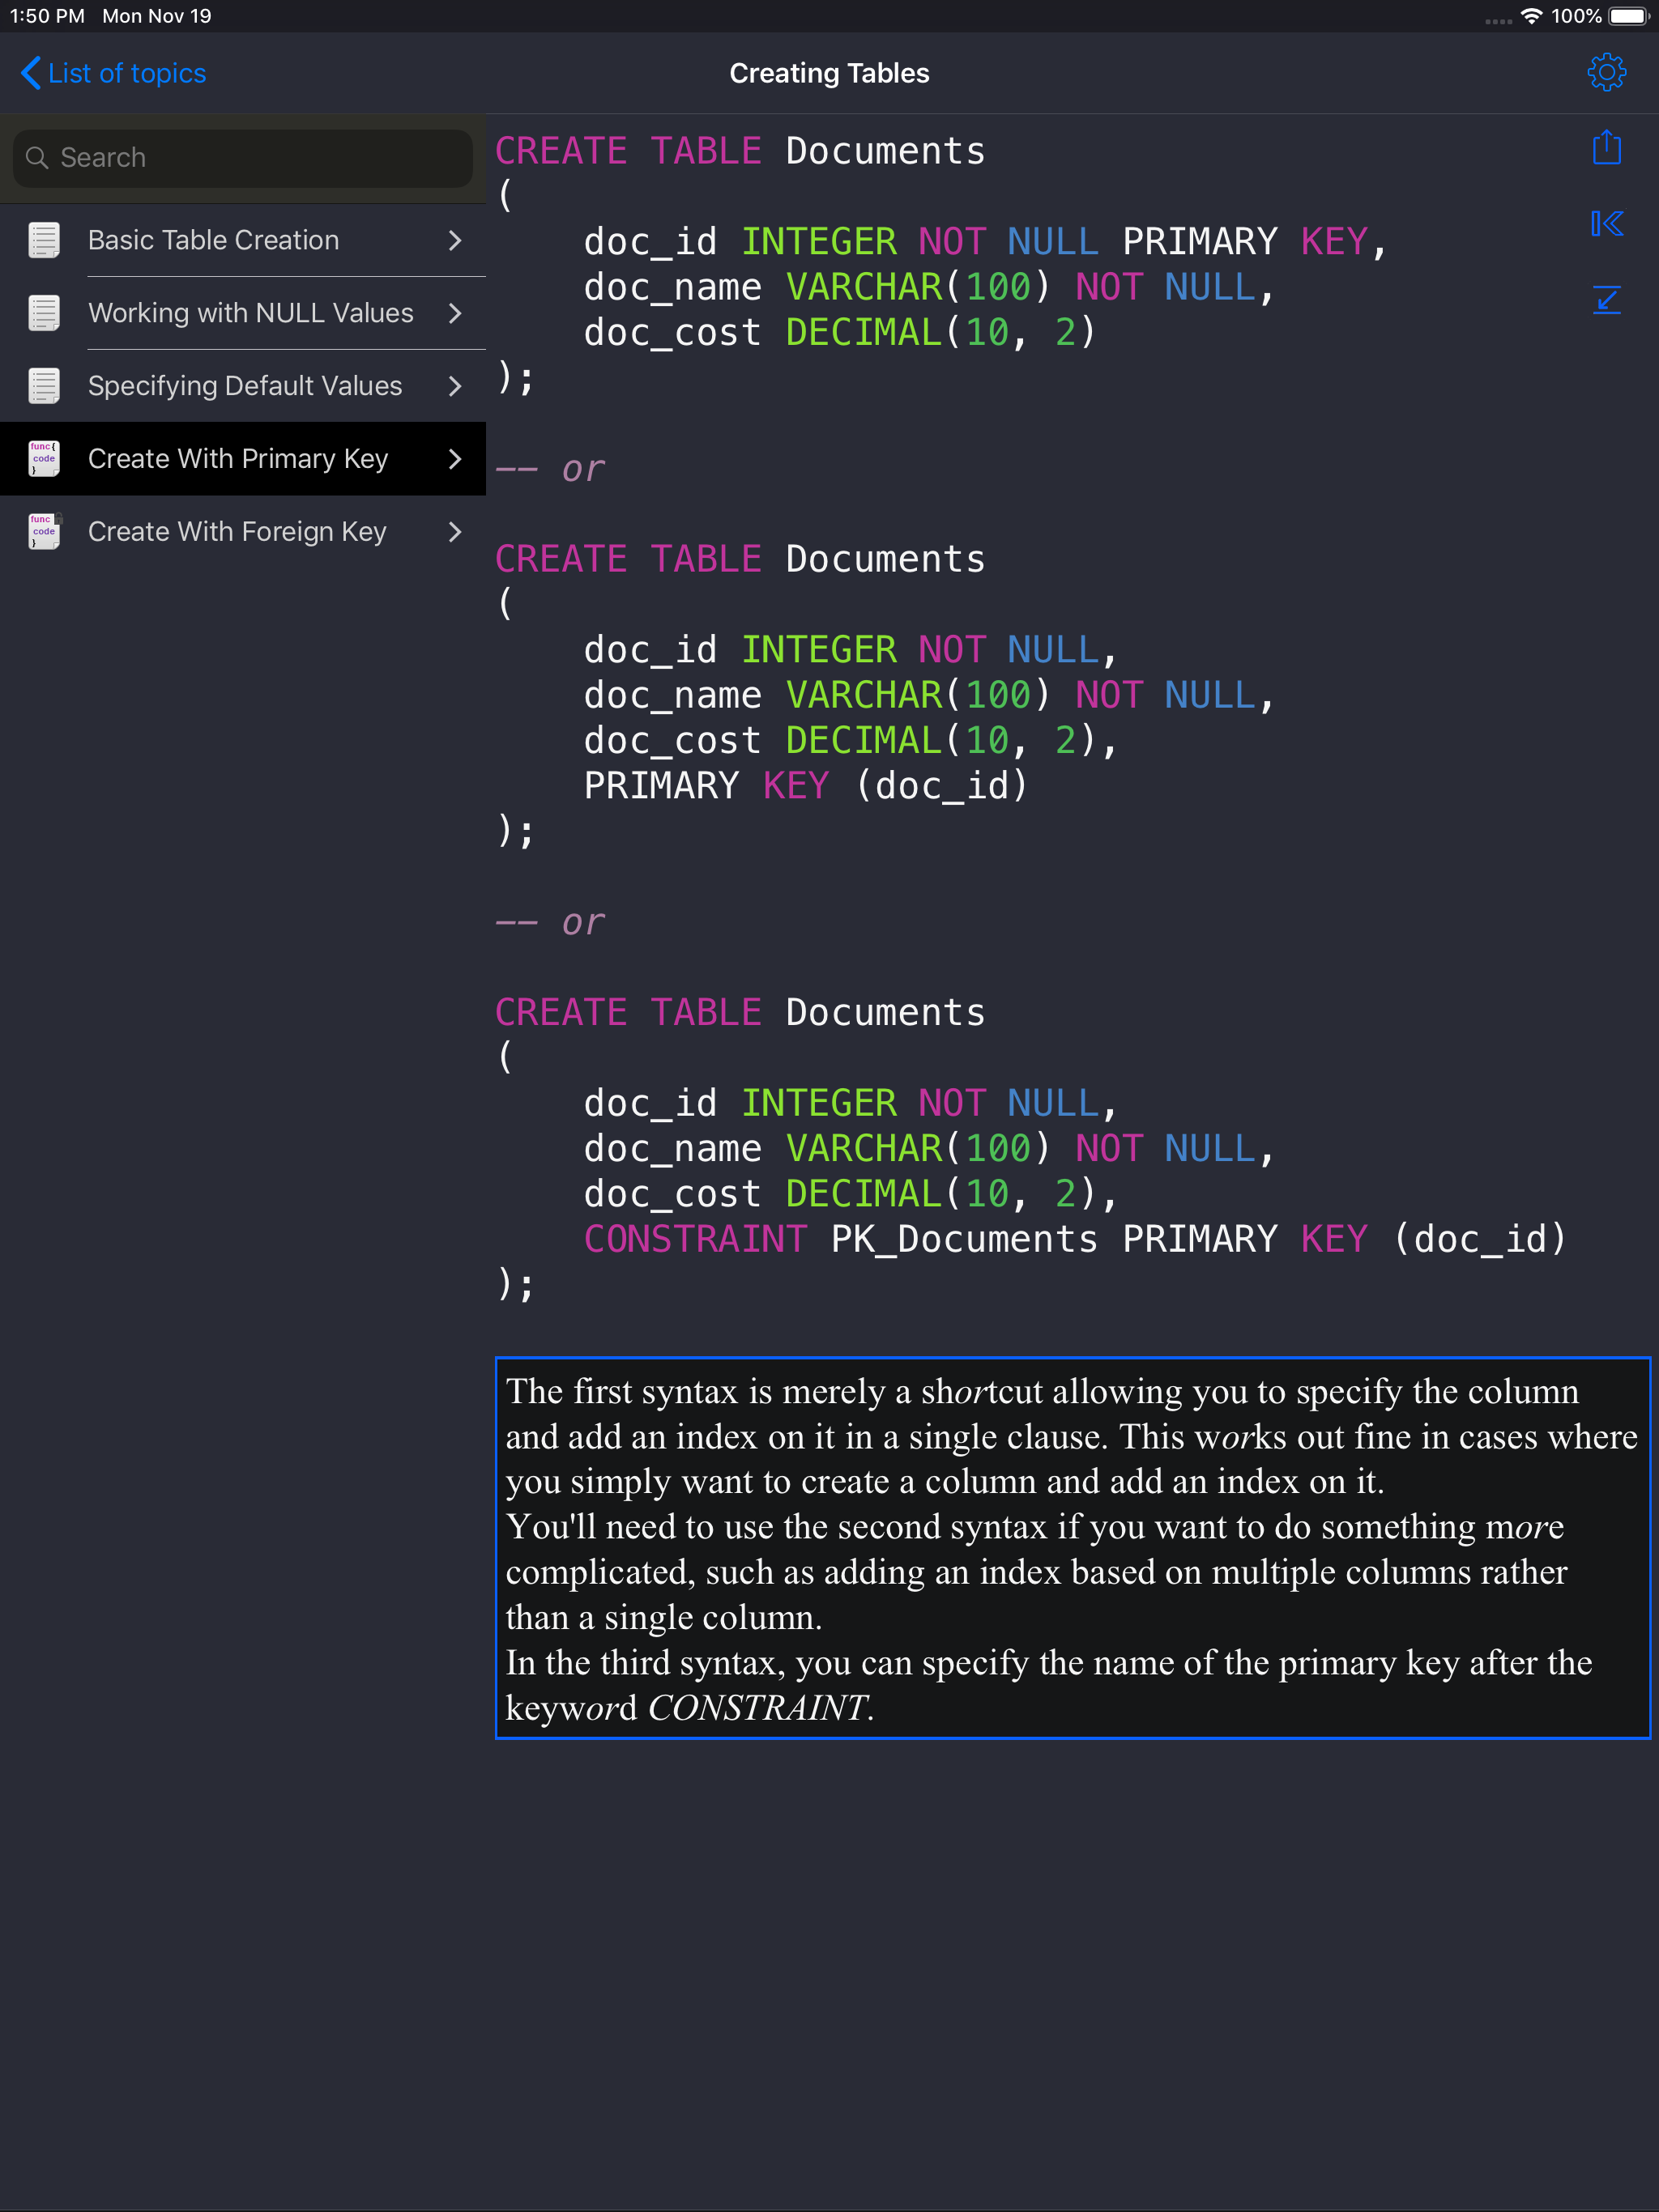
Task: Select the Create With Primary Key topic
Action: tap(238, 458)
